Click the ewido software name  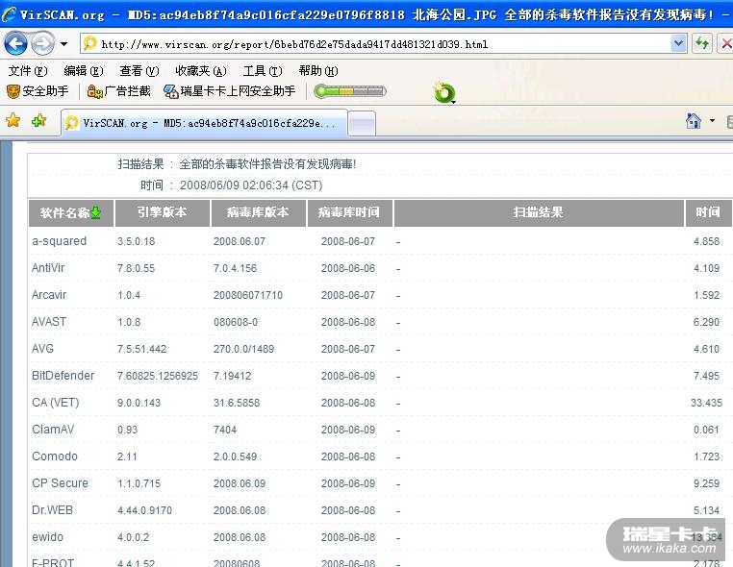[47, 537]
